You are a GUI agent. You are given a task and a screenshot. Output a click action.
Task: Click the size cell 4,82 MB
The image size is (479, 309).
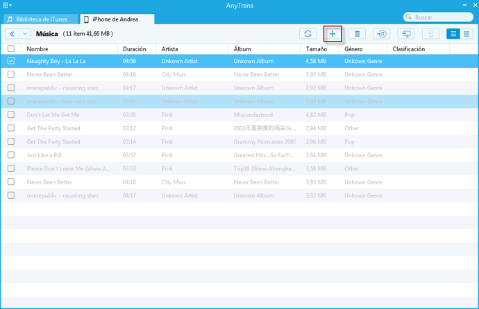click(316, 114)
